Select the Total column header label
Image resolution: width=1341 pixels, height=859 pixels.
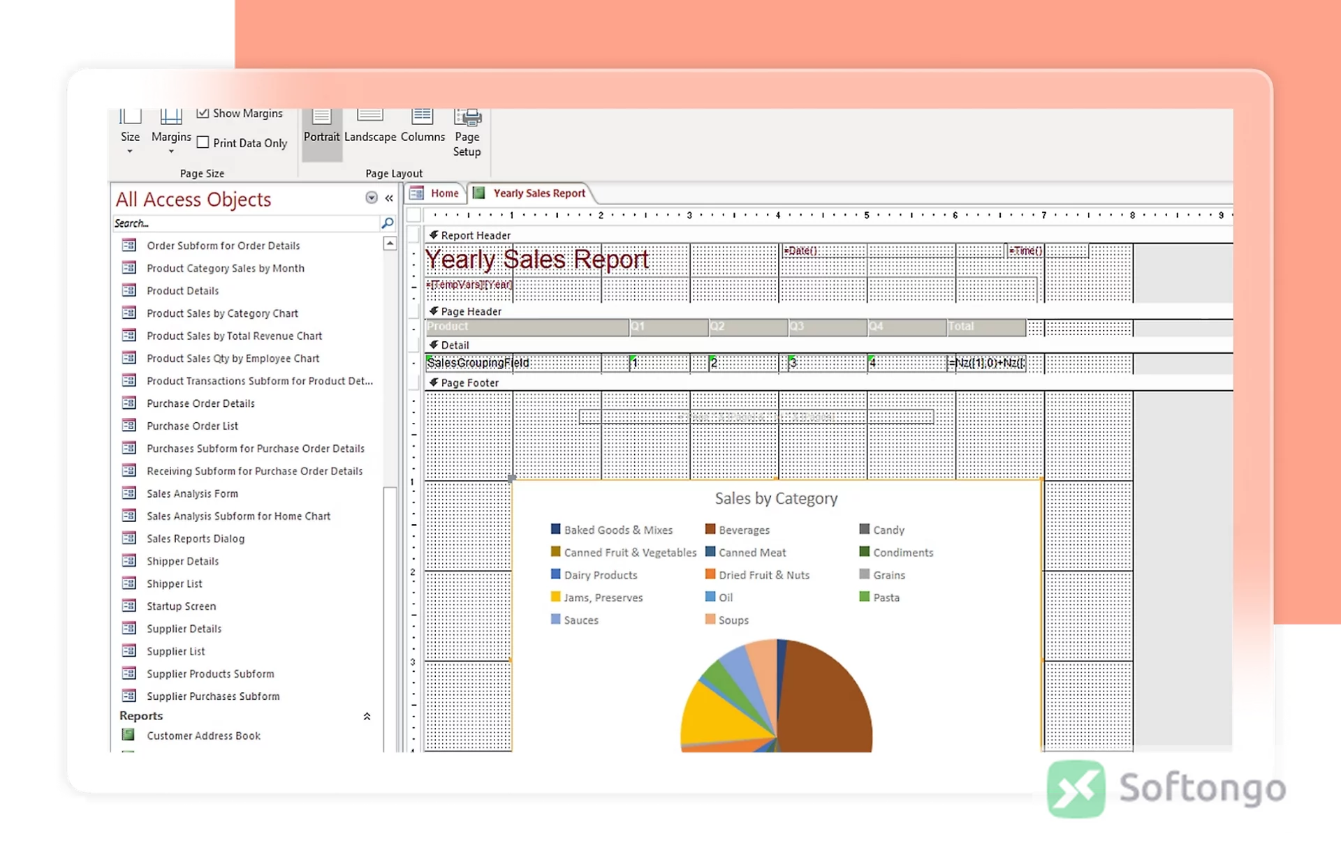[x=986, y=327]
